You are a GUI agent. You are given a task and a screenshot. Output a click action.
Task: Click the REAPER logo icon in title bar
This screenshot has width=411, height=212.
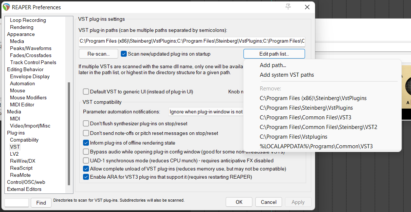[x=6, y=7]
